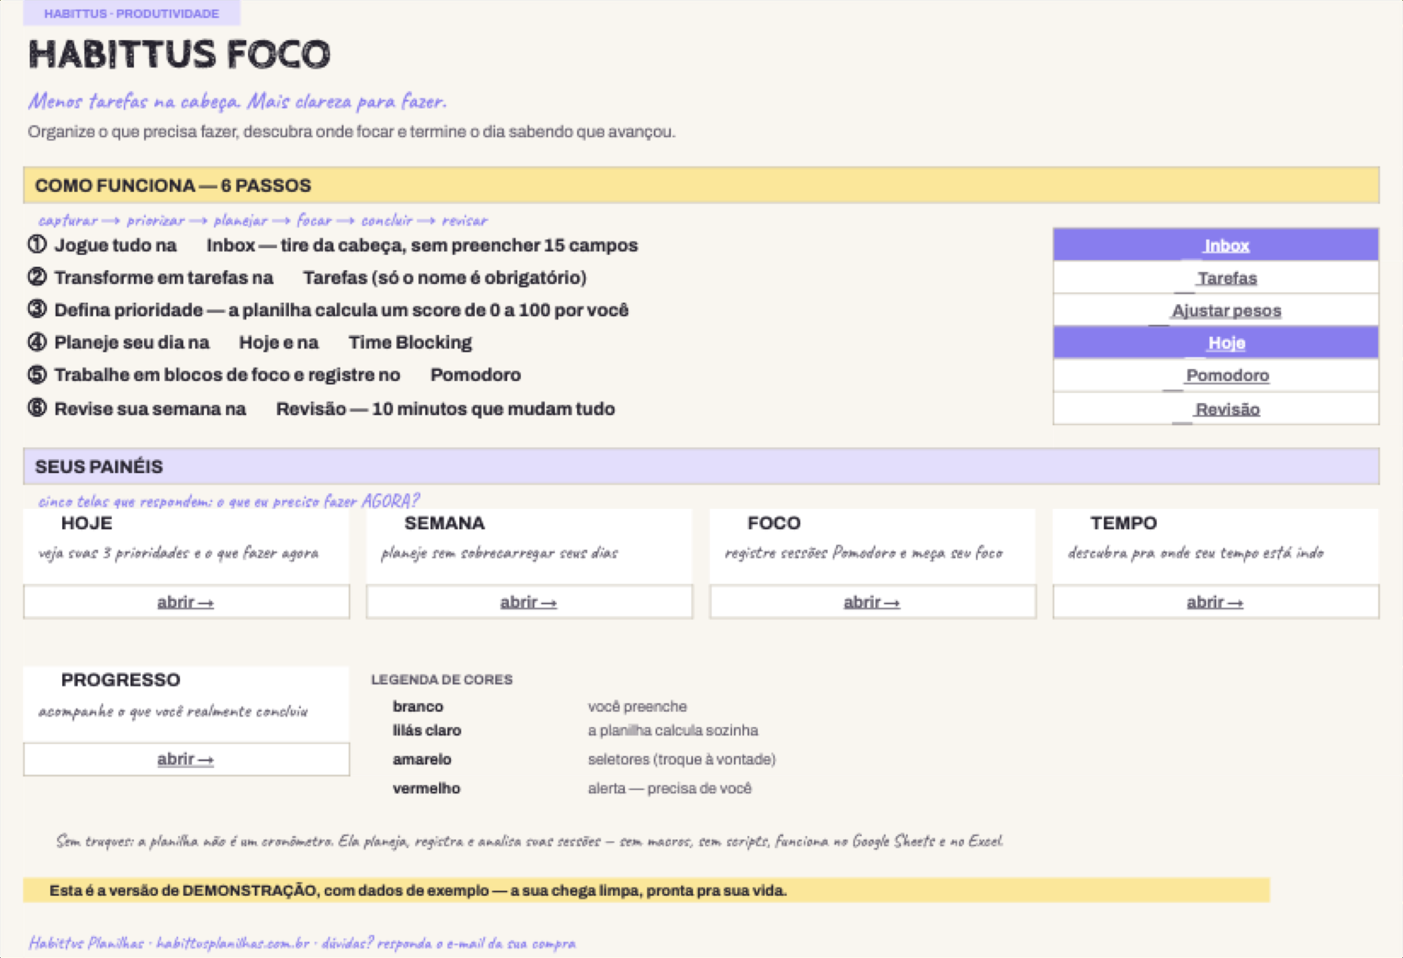Viewport: 1403px width, 958px height.
Task: Click the circled number 6 step icon
Action: pyautogui.click(x=37, y=407)
